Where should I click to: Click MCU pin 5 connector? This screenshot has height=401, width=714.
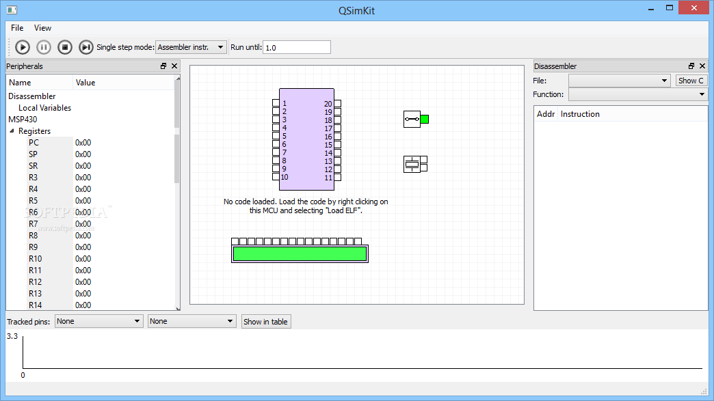pos(276,136)
